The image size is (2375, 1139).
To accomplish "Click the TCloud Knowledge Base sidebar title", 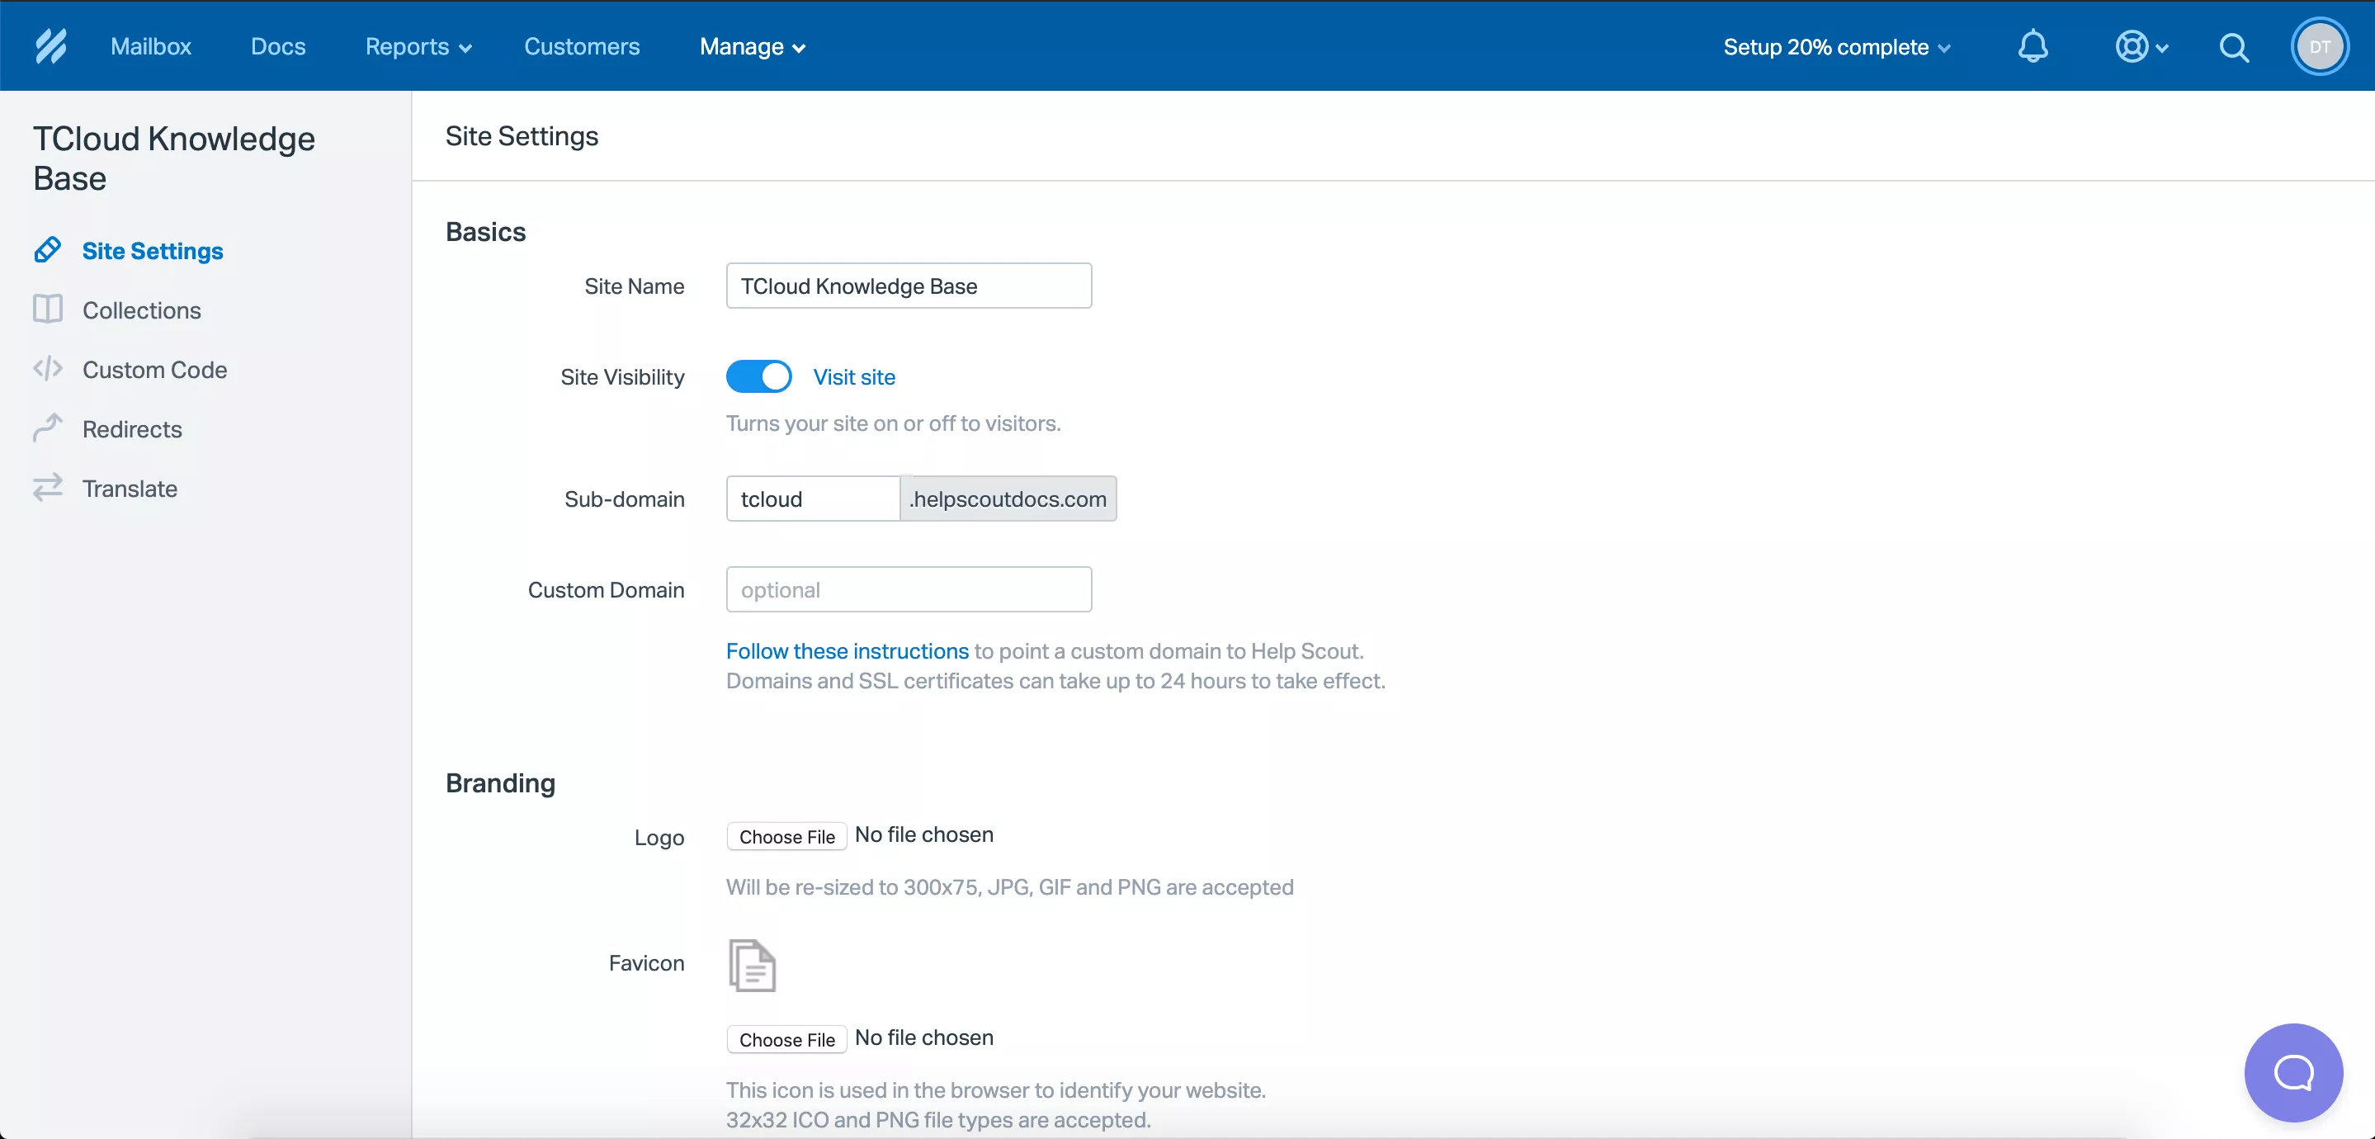I will (x=173, y=158).
